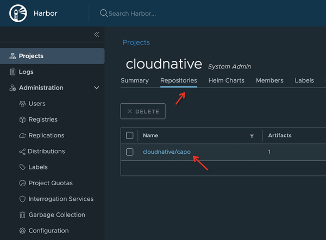Screen dimensions: 326x240
Task: Click the Registries cube icon
Action: click(x=22, y=119)
